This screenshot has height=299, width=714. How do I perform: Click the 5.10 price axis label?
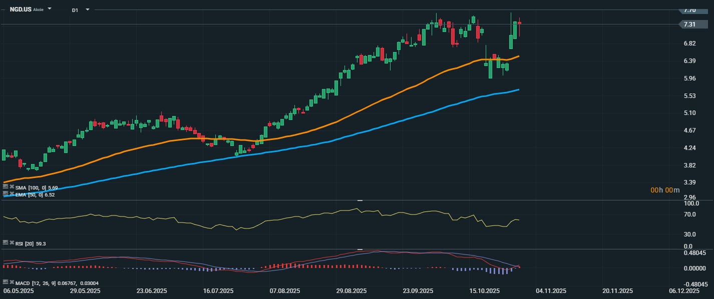(x=690, y=113)
